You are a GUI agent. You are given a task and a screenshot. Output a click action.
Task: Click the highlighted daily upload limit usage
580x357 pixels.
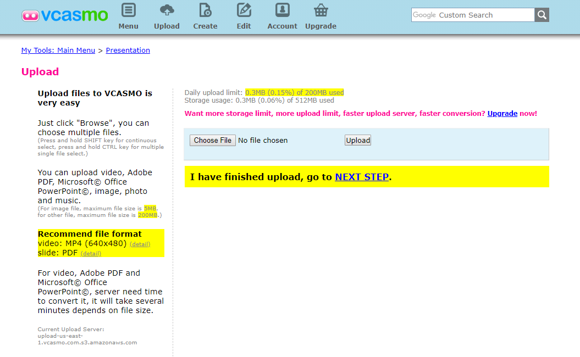pos(294,92)
